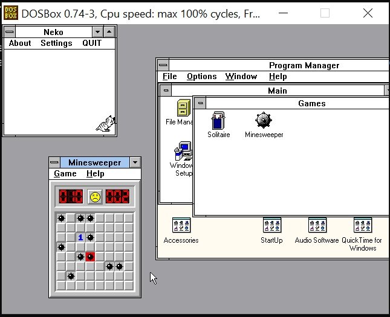Click the Neko cat sprite
This screenshot has width=390, height=317.
pos(105,124)
